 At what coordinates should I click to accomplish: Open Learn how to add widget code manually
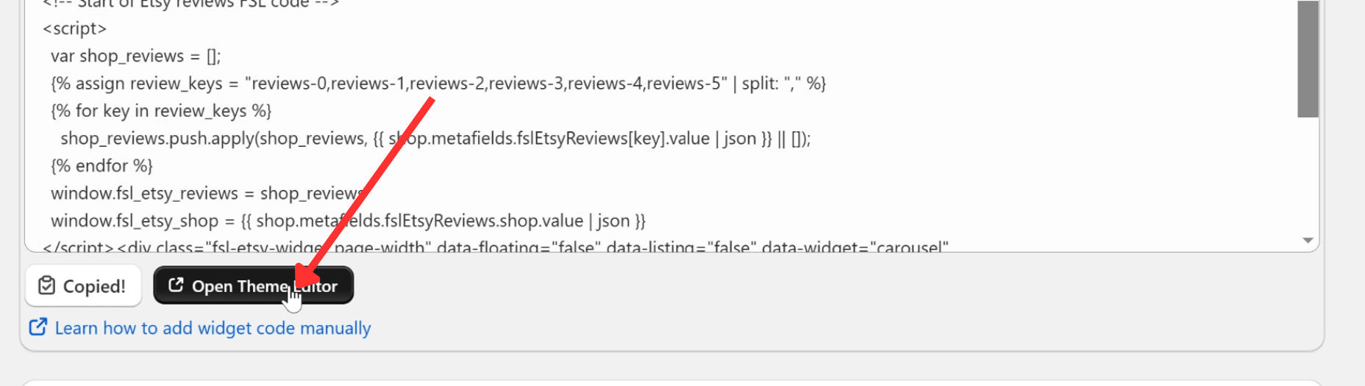pyautogui.click(x=213, y=328)
